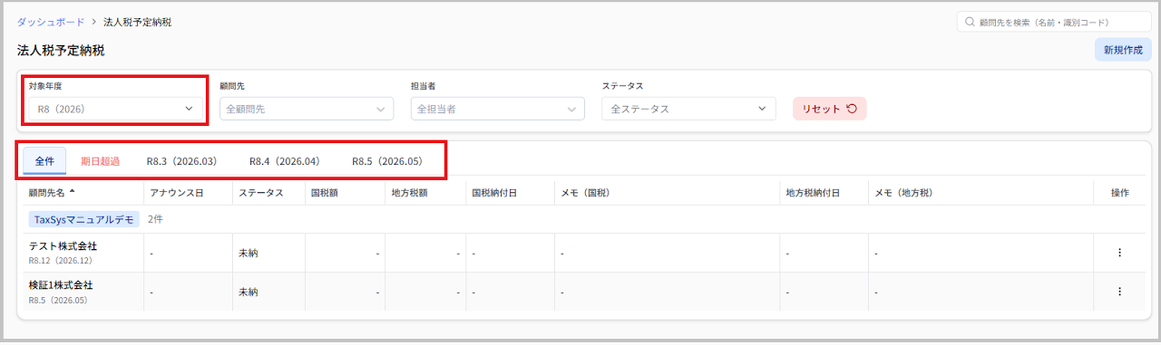
Task: Sort by 顧問先名 column header
Action: tap(47, 192)
